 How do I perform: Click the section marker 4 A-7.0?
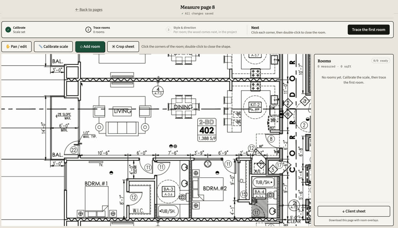tap(158, 91)
